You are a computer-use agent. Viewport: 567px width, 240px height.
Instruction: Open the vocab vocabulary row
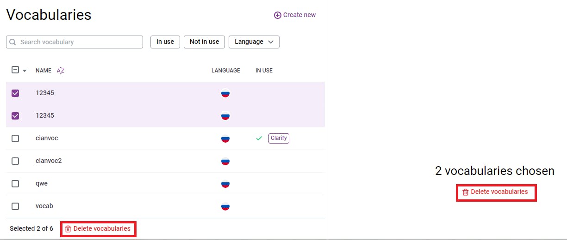point(44,206)
